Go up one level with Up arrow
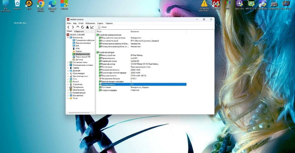295x153 pixels. 78,27
